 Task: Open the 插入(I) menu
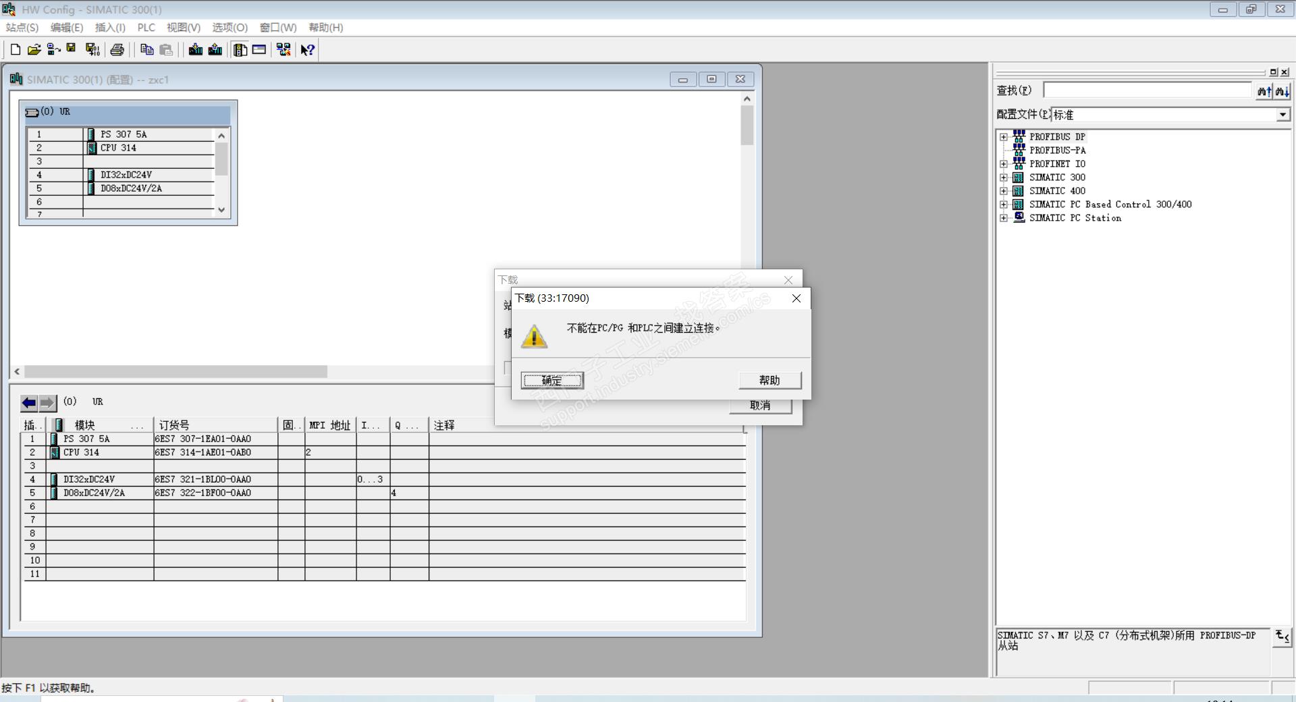tap(110, 28)
